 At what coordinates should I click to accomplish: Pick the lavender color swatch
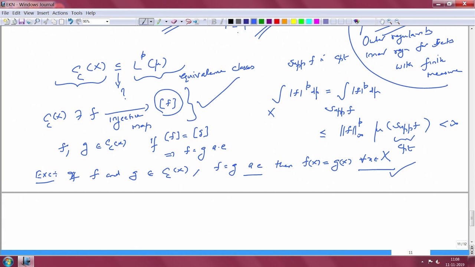point(325,22)
